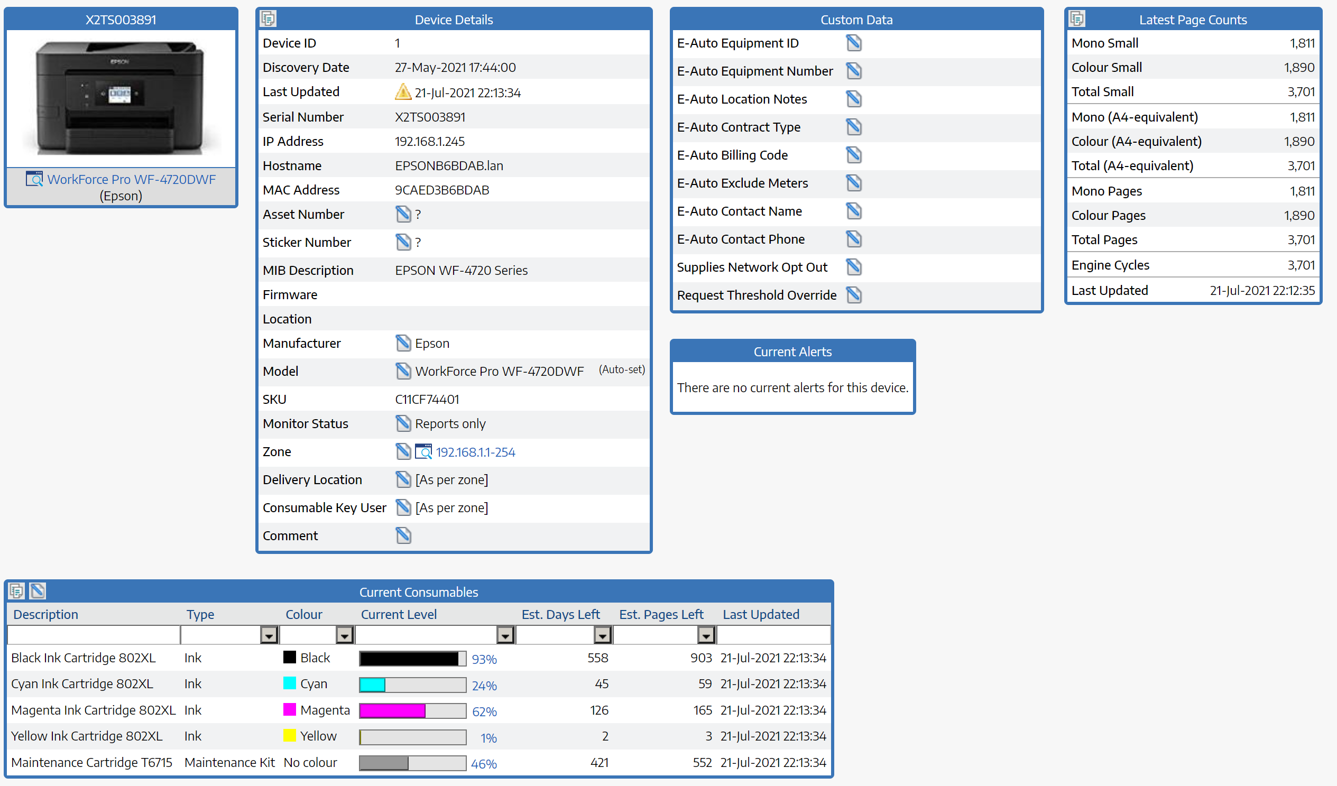
Task: Click the Yellow colour swatch
Action: pos(289,736)
